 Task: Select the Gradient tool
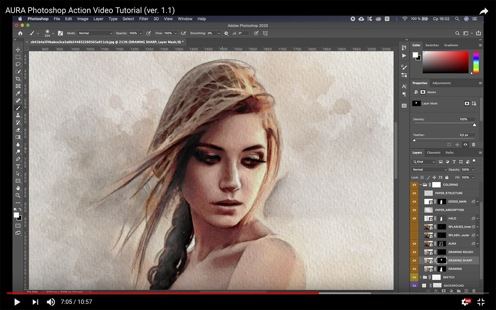[18, 137]
